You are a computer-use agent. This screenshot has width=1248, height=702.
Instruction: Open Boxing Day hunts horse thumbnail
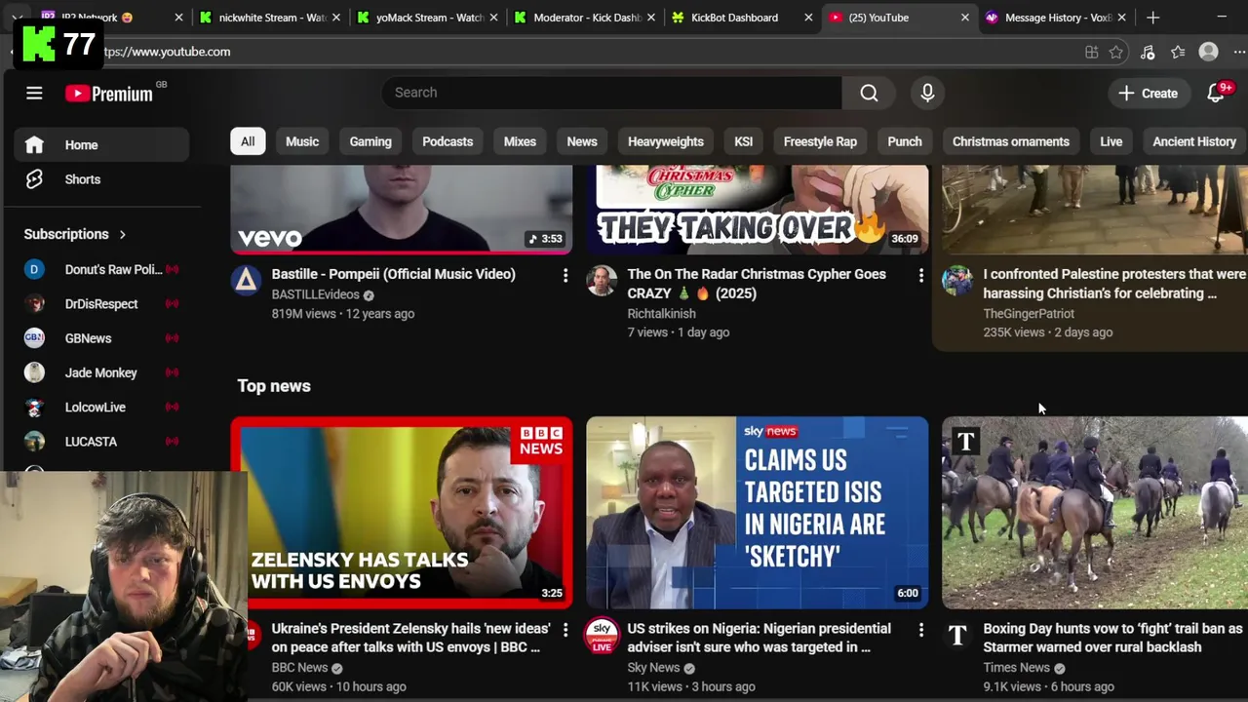pos(1095,513)
